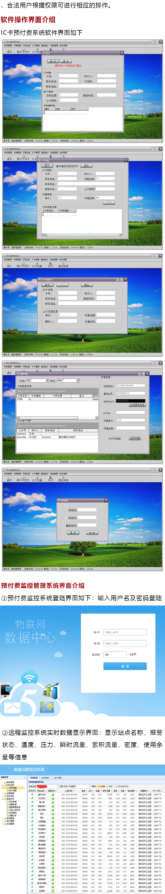Close the 远程充值 window
Screen dimensions: 165x894
coord(147,374)
